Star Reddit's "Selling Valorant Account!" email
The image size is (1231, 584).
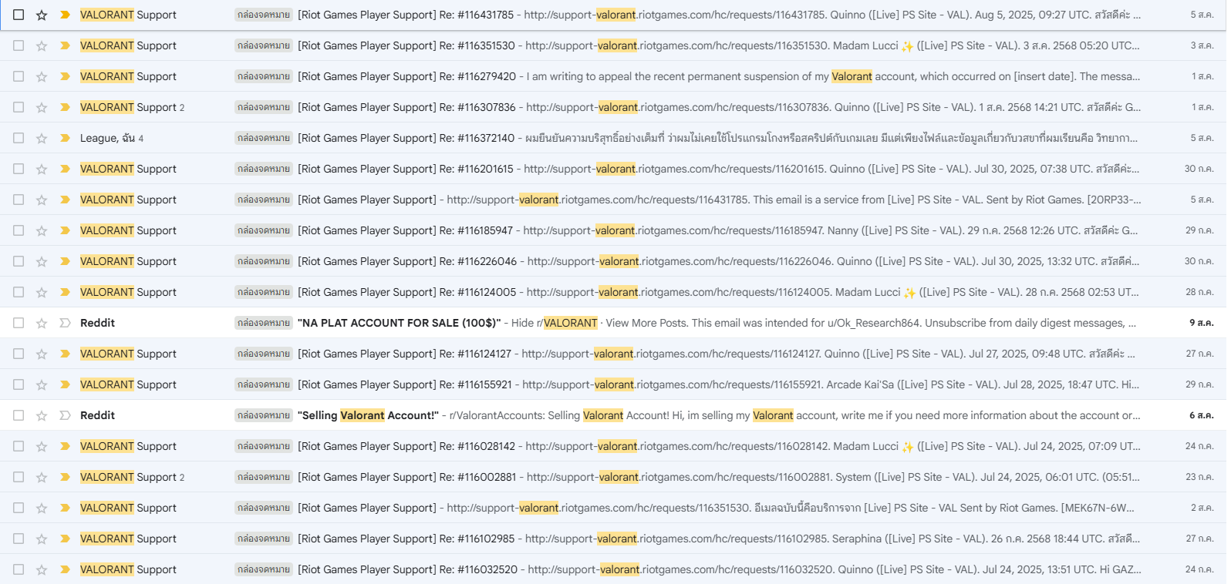click(42, 415)
